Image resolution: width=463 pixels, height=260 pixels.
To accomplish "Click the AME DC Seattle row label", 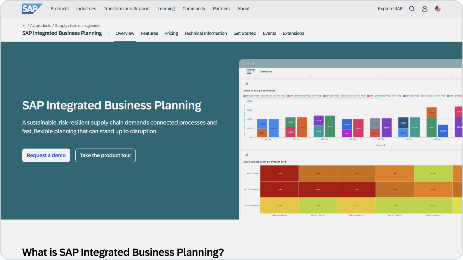I will pyautogui.click(x=253, y=173).
